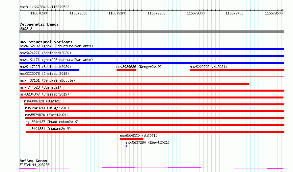293x172 pixels.
Task: Click the blue bar for nsv6424271
Action: point(151,56)
